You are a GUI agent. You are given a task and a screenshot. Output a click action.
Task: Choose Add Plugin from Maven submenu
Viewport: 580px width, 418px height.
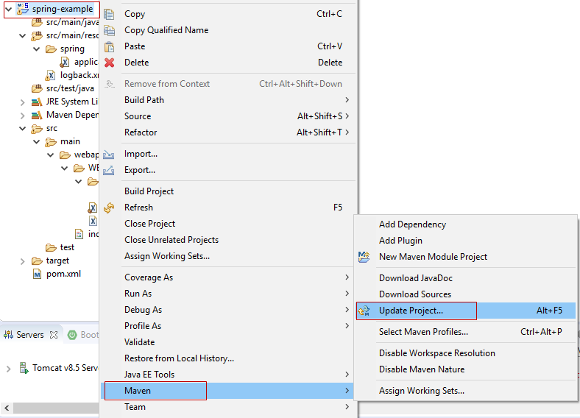466,241
